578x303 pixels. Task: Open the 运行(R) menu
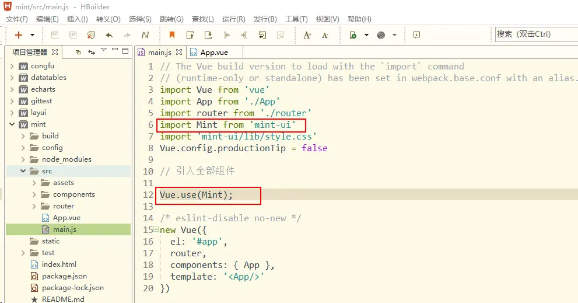(x=233, y=19)
